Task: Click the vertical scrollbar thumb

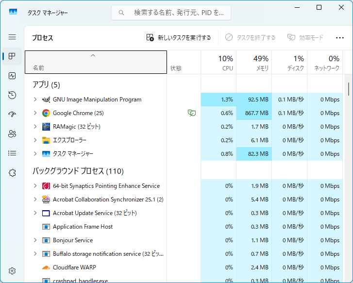Action: [x=348, y=89]
